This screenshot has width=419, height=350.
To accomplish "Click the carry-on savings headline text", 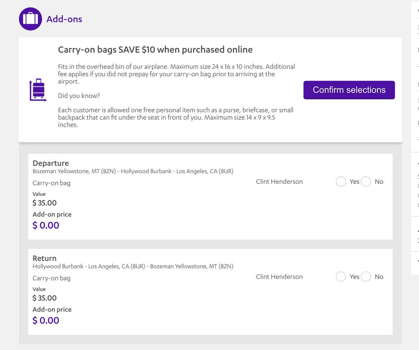I will (155, 50).
